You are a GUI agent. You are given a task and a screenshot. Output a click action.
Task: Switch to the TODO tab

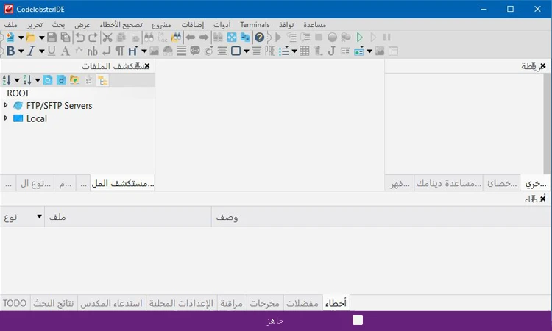tap(15, 303)
